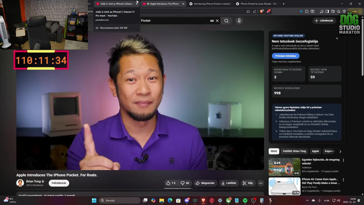Open more actions ellipsis under video
Screen dimensions: 364x205
click(260, 183)
